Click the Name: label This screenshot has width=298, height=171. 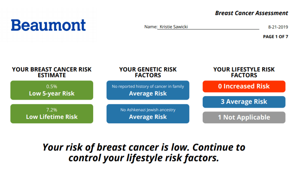click(151, 27)
